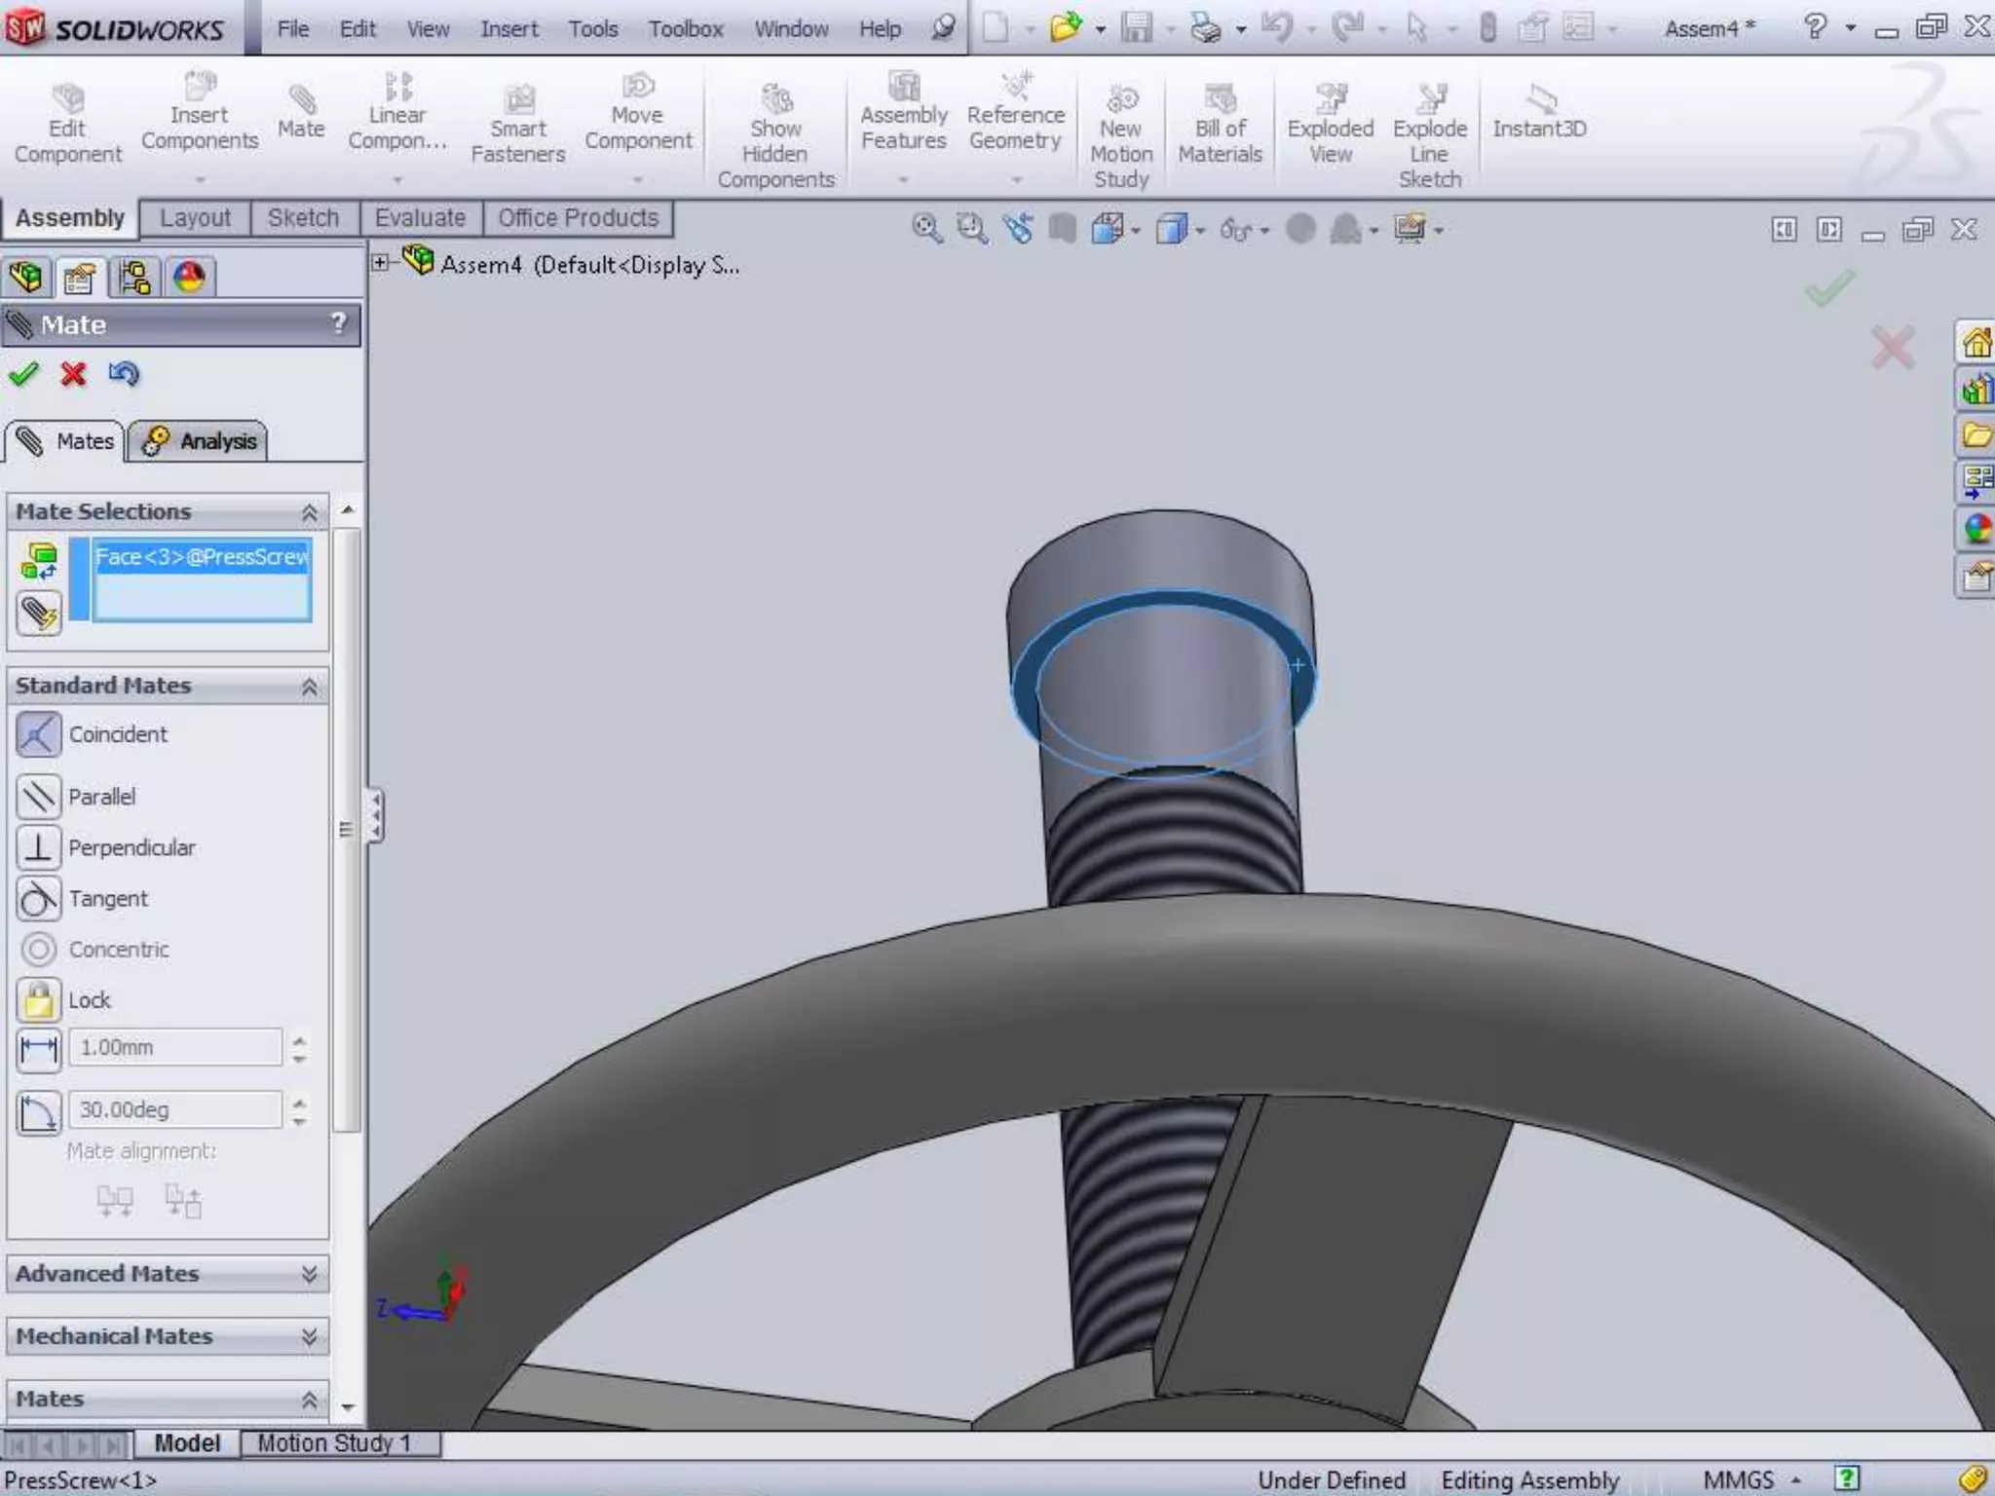The height and width of the screenshot is (1496, 1995).
Task: Open Smart Fasteners tool
Action: [x=517, y=124]
